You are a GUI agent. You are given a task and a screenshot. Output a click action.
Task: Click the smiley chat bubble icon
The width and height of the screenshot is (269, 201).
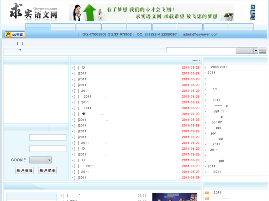tap(253, 12)
